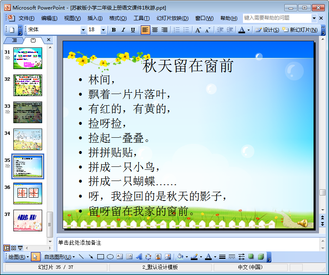Screen dimensions: 329x275
Task: Select the Line drawing tool
Action: 81,257
